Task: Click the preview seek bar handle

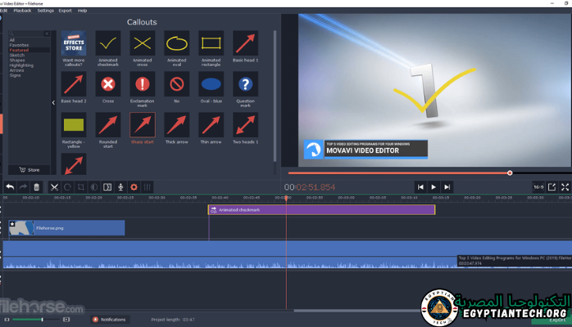Action: click(510, 172)
